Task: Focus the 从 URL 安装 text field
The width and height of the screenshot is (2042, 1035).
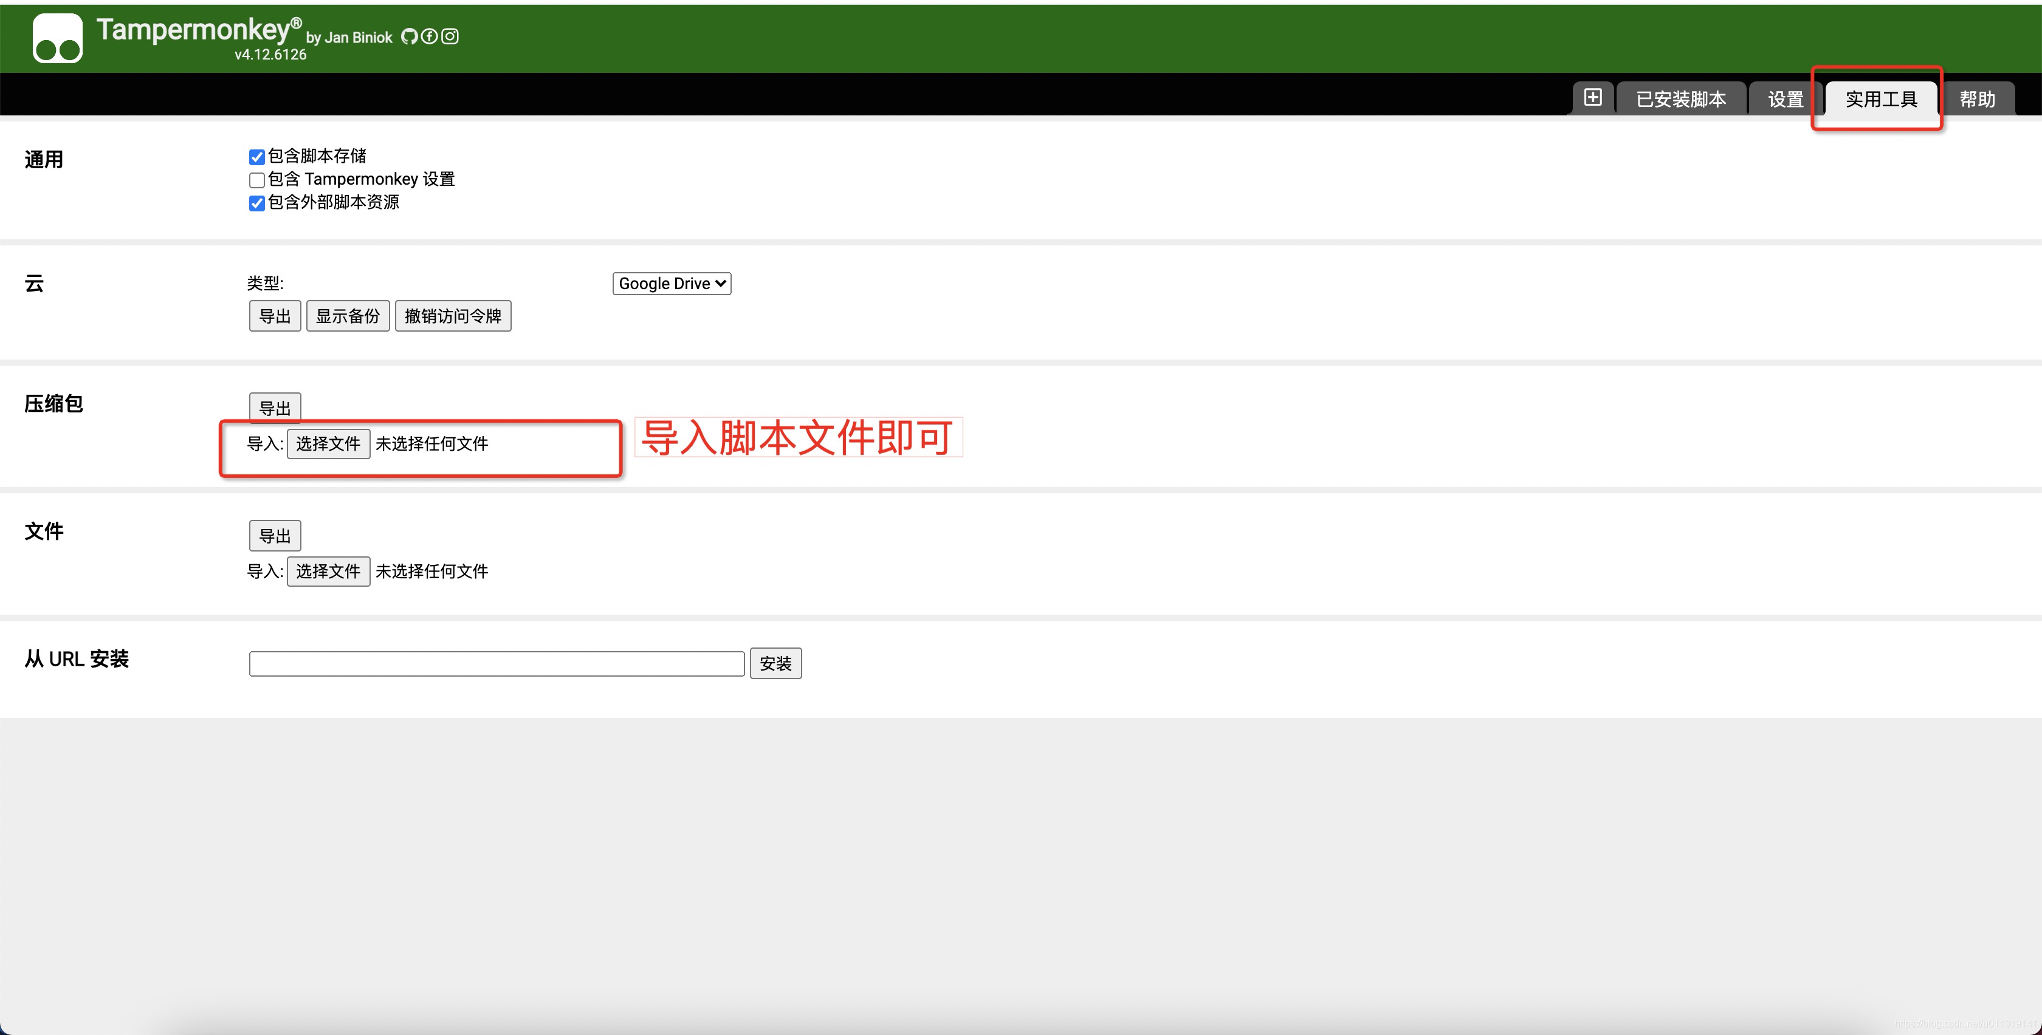Action: 497,663
